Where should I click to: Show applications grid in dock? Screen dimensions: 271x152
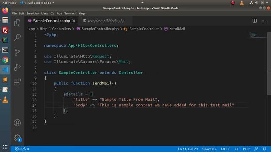pos(5,147)
